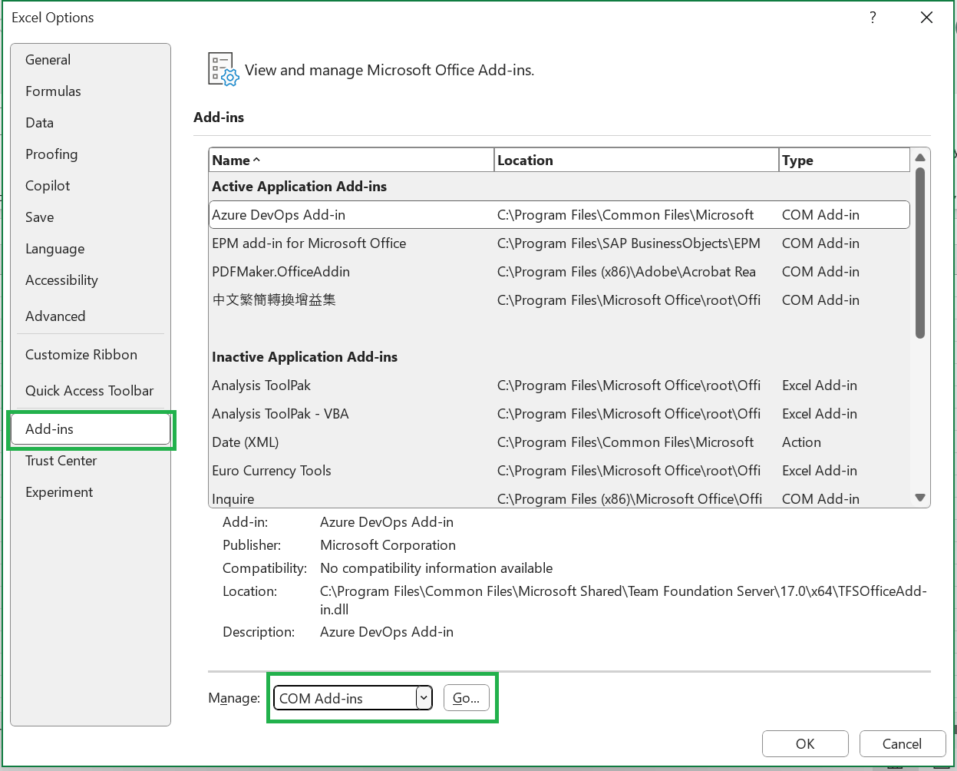This screenshot has width=957, height=771.
Task: Select EPM add-in for Microsoft Office
Action: click(x=559, y=243)
